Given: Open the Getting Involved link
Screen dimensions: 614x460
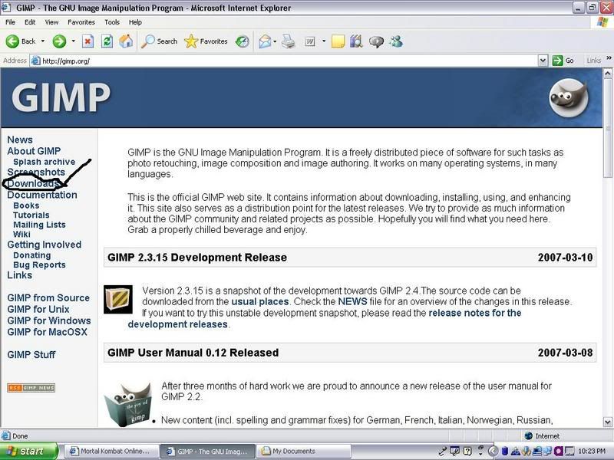Looking at the screenshot, I should [45, 245].
